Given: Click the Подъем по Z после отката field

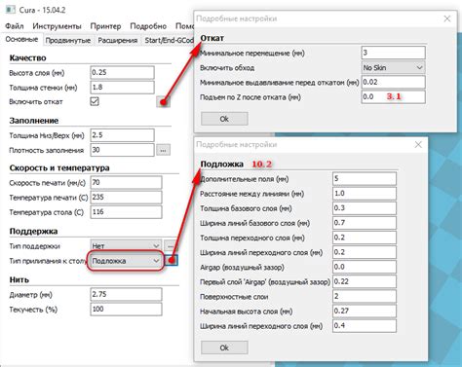Looking at the screenshot, I should (x=393, y=96).
